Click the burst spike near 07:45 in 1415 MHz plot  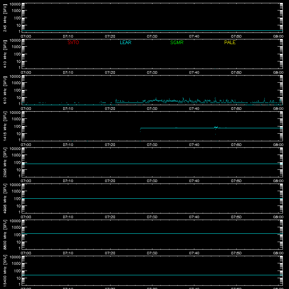pos(216,128)
